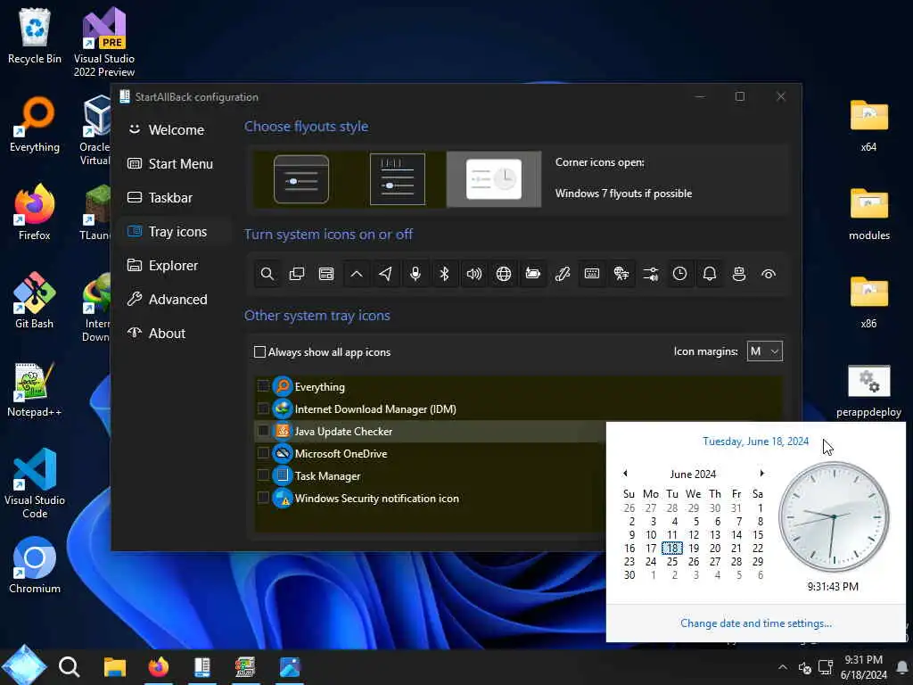913x685 pixels.
Task: Select June 18 in the calendar
Action: click(672, 549)
